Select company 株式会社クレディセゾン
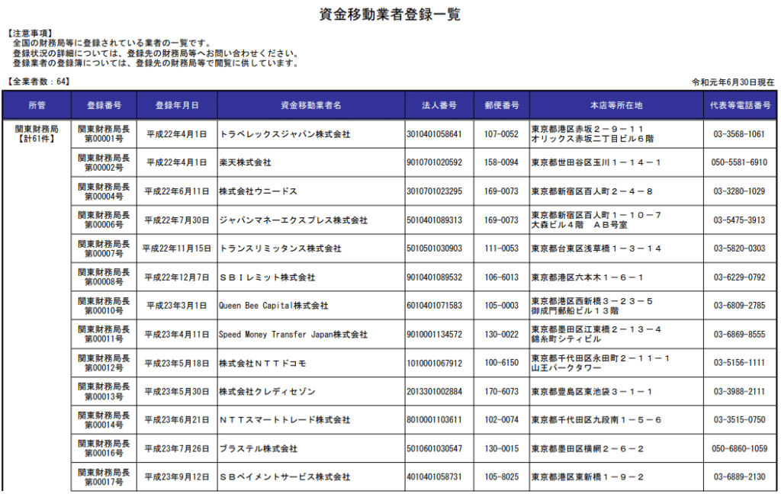Viewport: 781px width, 494px height. [268, 392]
